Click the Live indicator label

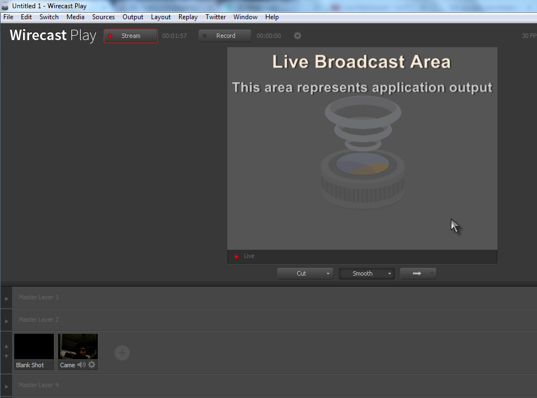click(249, 256)
